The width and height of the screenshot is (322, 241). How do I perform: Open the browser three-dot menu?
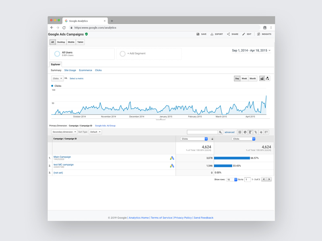(271, 28)
